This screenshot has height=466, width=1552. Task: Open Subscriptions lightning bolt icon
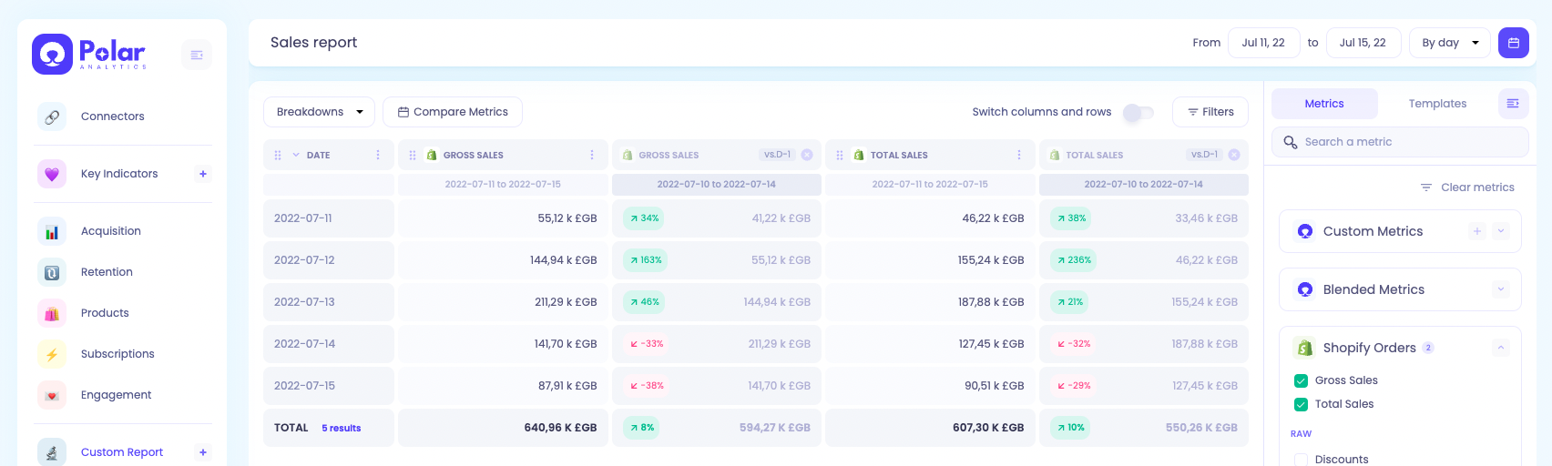[52, 354]
